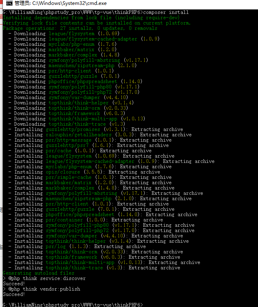Click the 'Downloading topthink/think-multi-app' line

point(77,118)
